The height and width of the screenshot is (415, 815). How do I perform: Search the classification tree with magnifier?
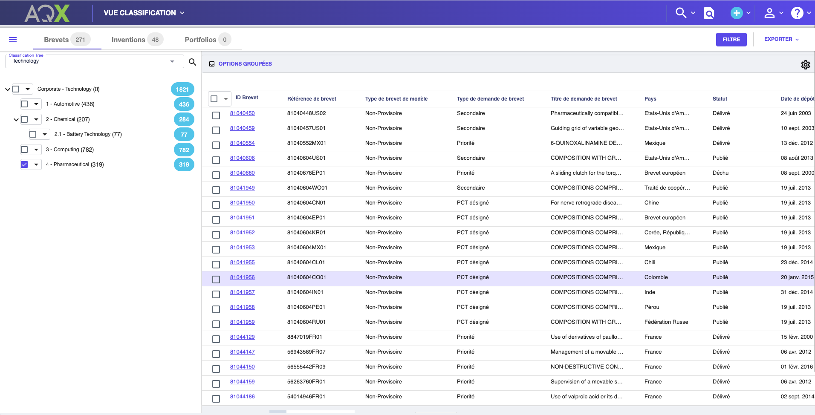(x=193, y=62)
